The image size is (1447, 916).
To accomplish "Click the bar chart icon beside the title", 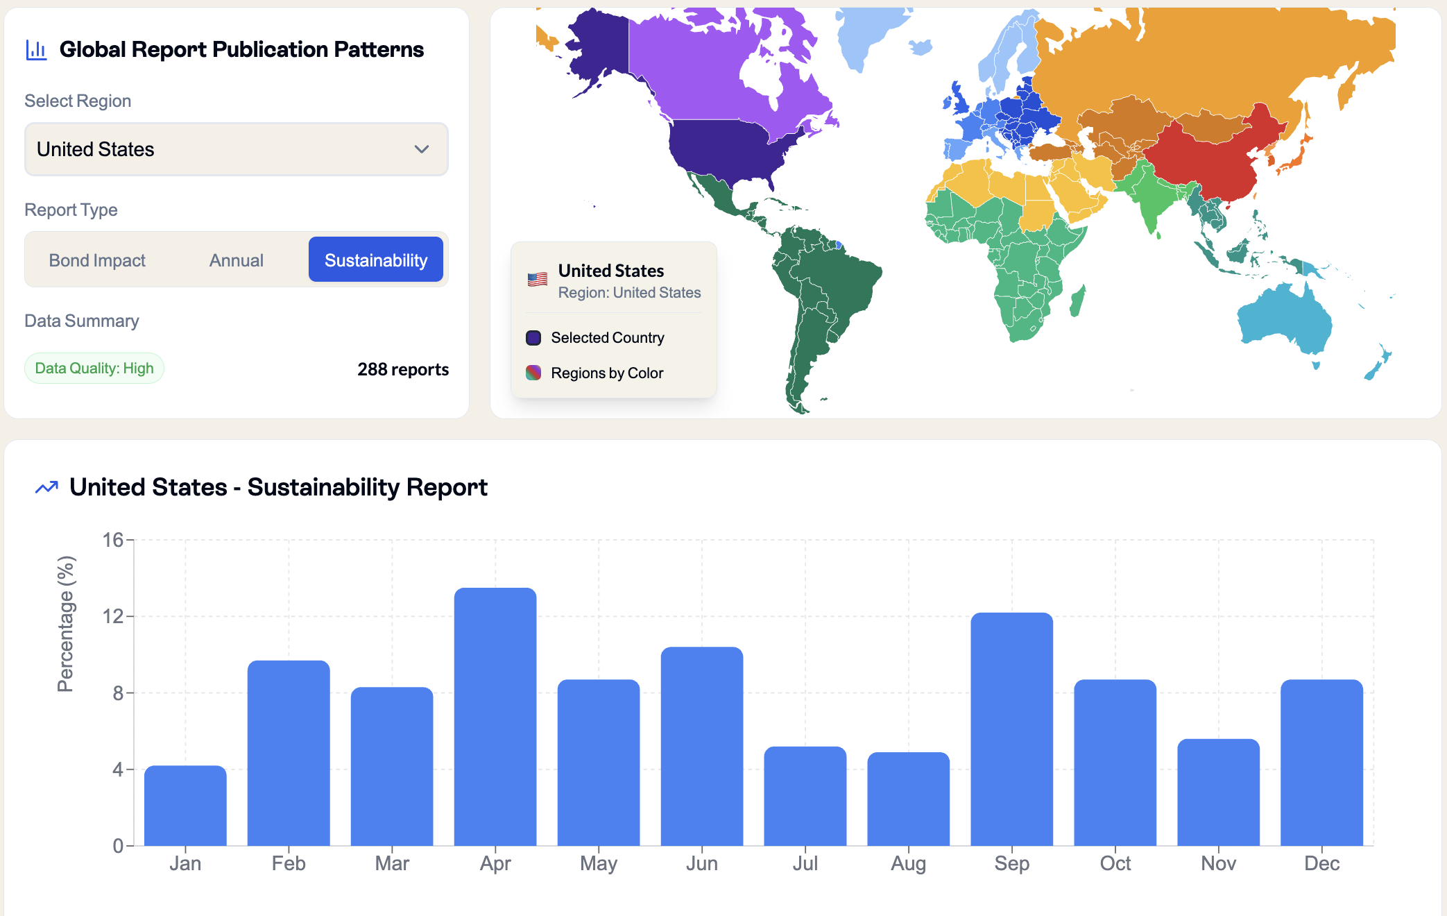I will (x=36, y=50).
